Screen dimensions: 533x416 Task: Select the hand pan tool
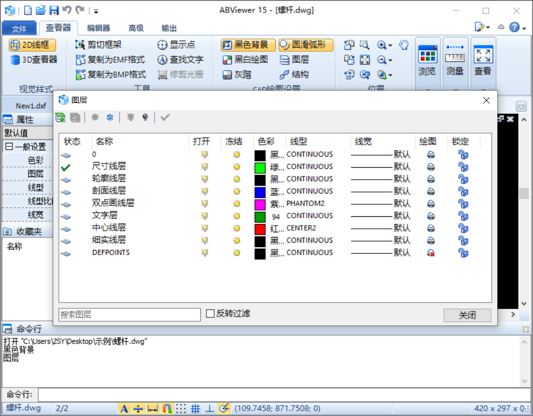click(404, 44)
